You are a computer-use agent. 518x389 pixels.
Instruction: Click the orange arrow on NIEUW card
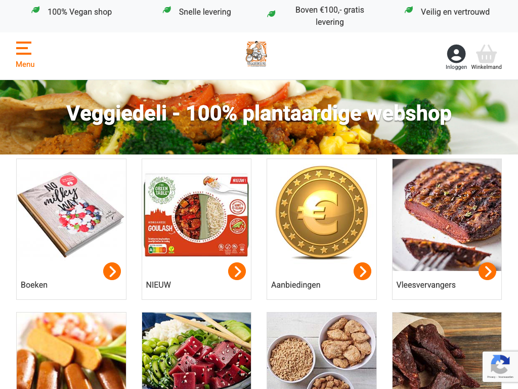tap(237, 271)
